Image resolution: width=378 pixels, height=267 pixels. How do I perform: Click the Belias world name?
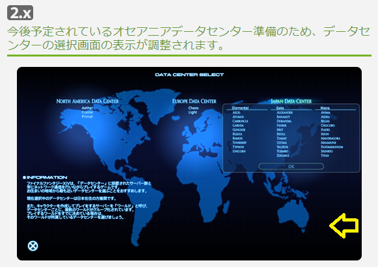(325, 121)
